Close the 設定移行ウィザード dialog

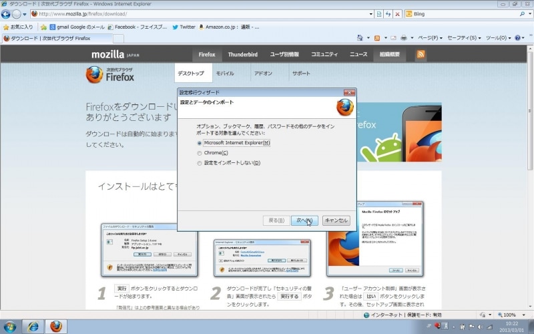pyautogui.click(x=349, y=92)
